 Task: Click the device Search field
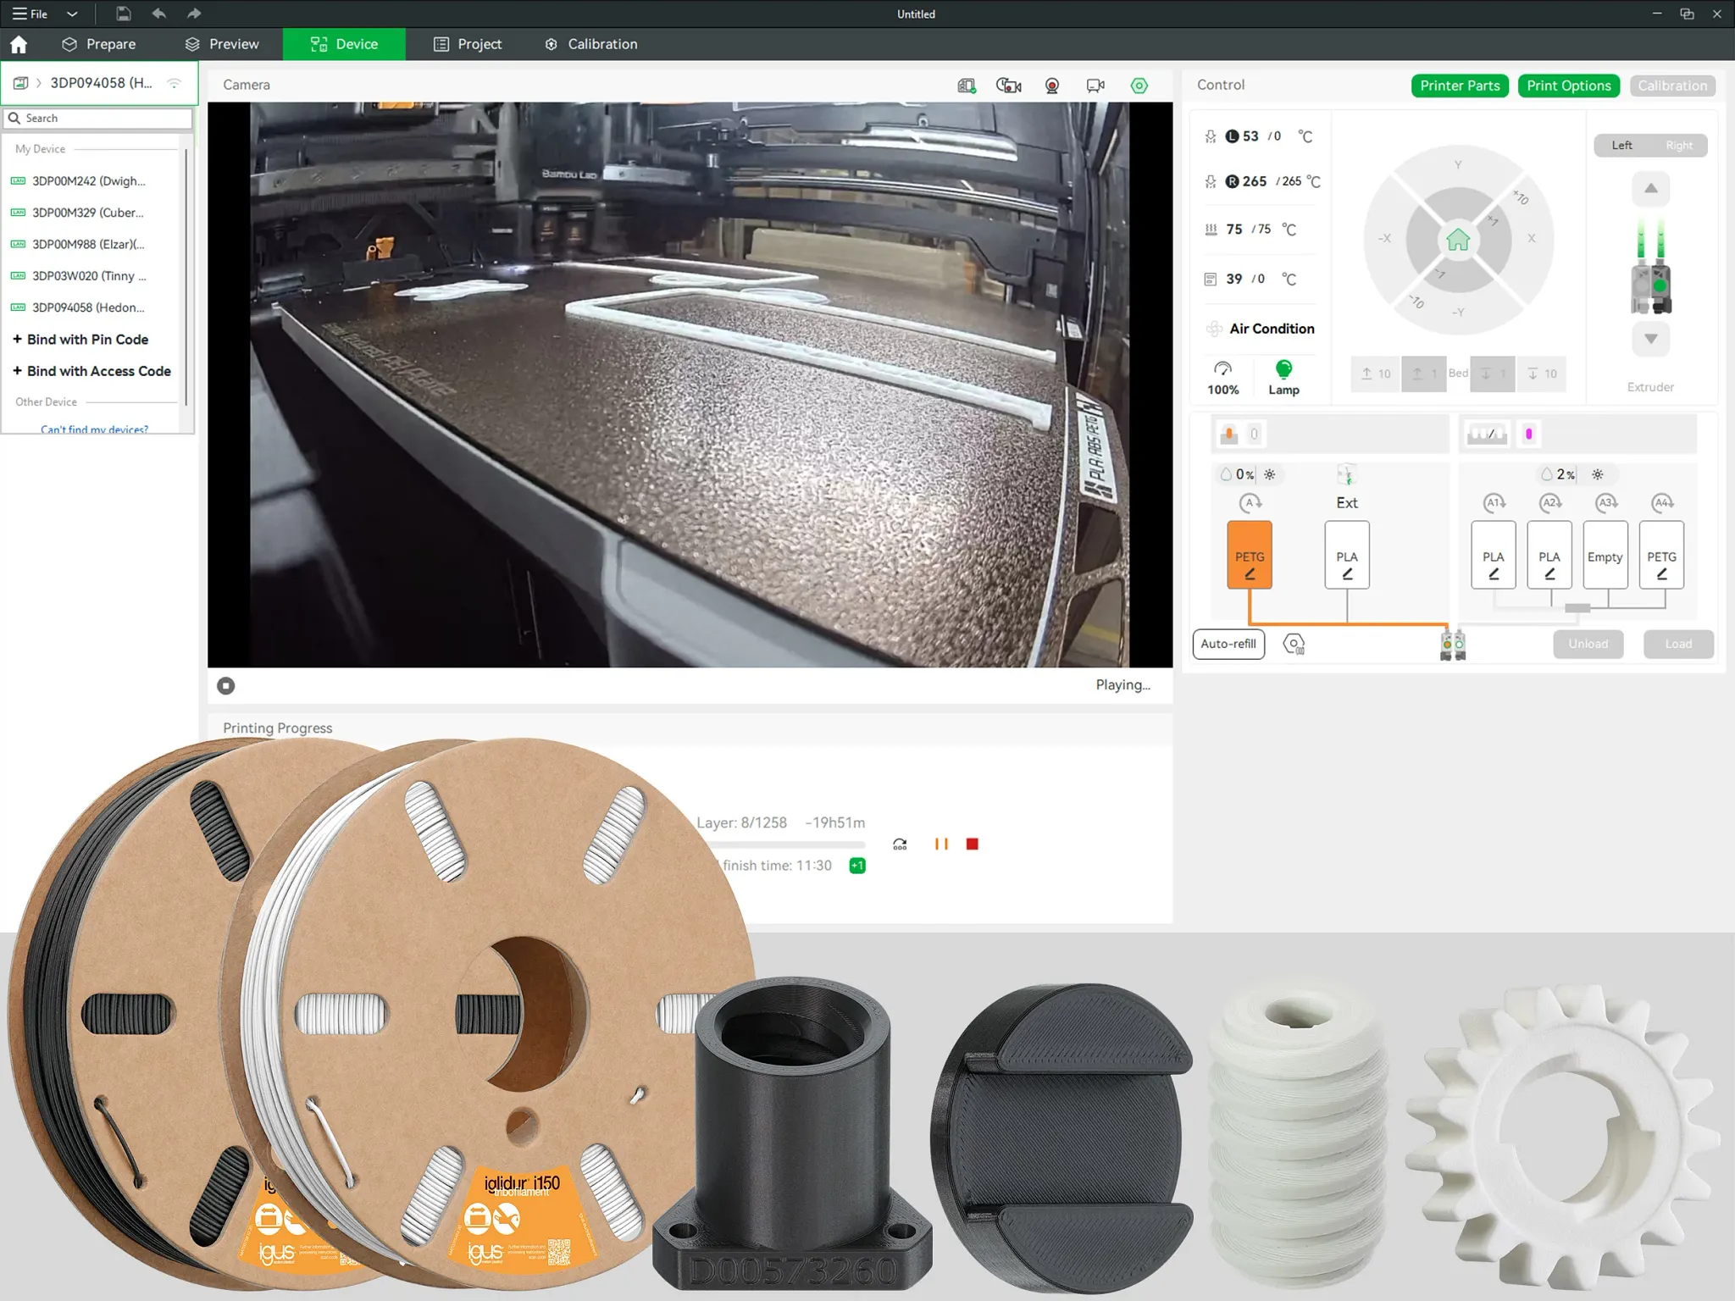97,119
